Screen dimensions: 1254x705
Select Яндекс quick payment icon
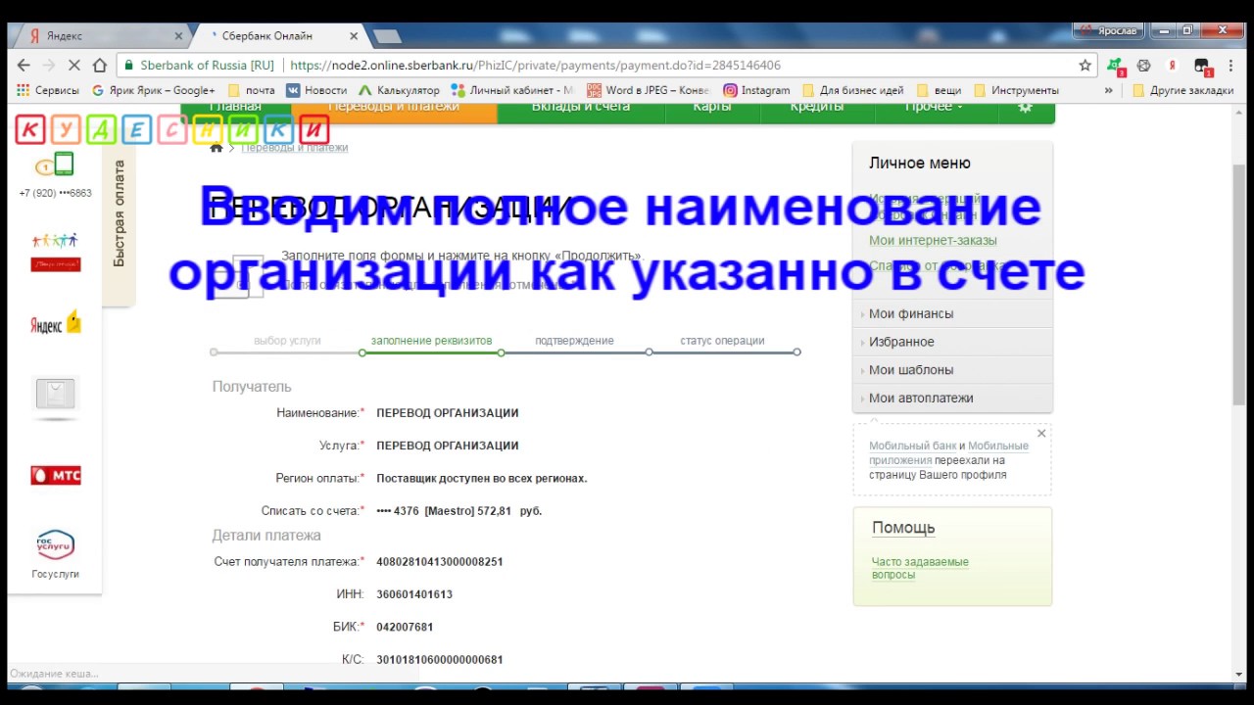[x=55, y=322]
